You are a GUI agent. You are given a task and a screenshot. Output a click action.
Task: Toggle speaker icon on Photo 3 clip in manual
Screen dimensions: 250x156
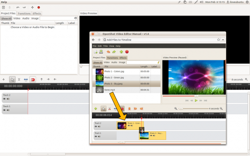click(154, 135)
